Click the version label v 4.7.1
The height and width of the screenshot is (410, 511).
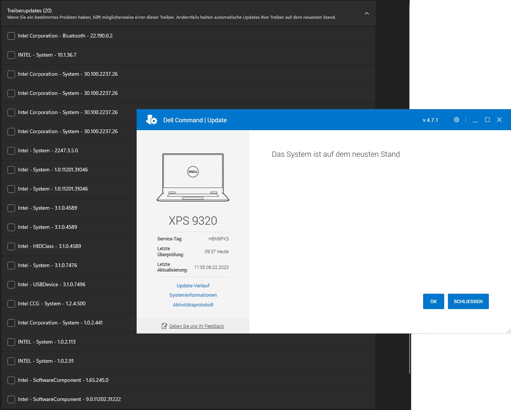pyautogui.click(x=430, y=120)
